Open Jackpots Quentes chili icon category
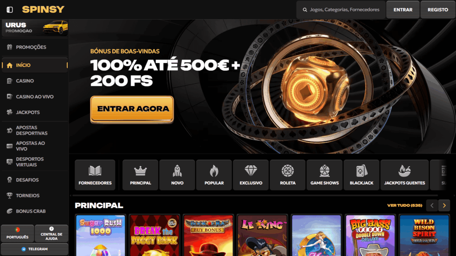The width and height of the screenshot is (456, 256). 404,175
